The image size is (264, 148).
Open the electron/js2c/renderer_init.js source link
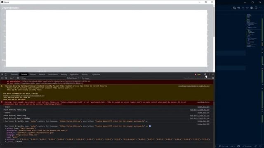pyautogui.click(x=194, y=86)
